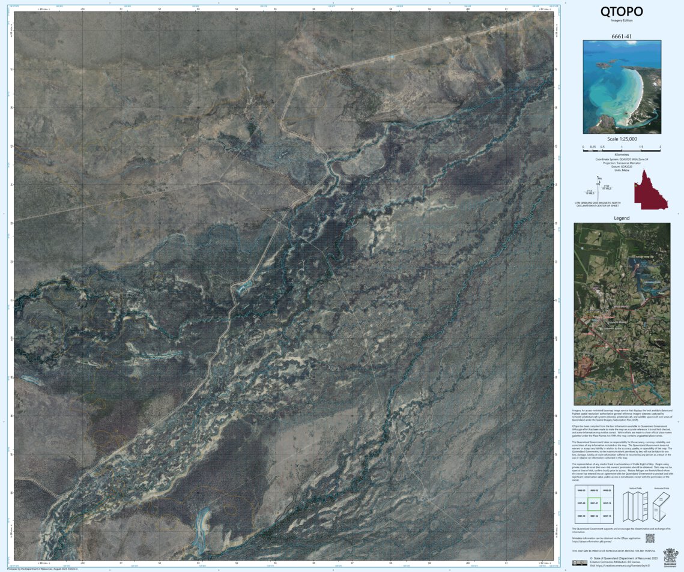The width and height of the screenshot is (684, 572).
Task: Click the sheet number 6661-41 label
Action: tap(622, 37)
